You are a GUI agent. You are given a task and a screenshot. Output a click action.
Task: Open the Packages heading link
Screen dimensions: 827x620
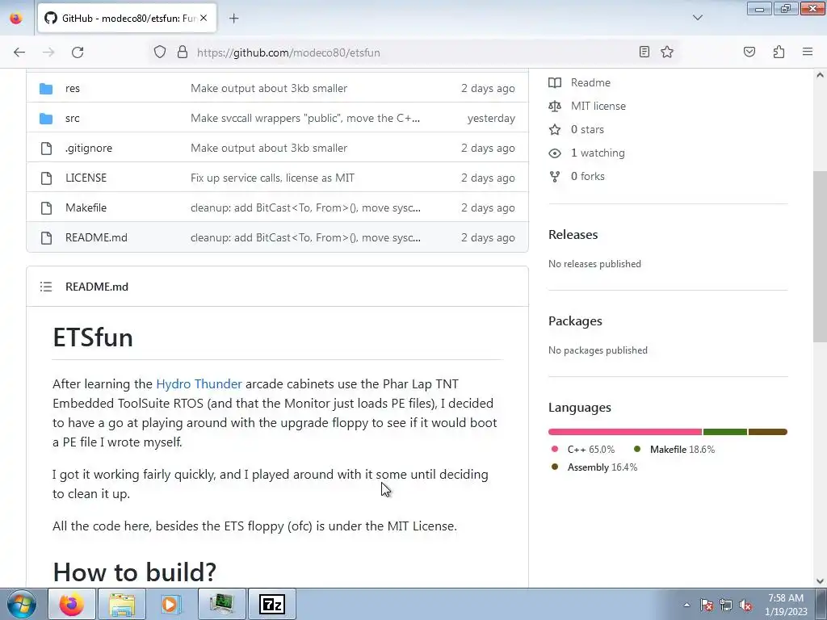[x=575, y=321]
